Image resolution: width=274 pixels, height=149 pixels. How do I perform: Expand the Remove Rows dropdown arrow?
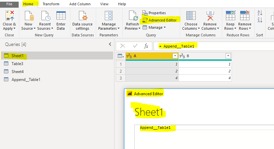pyautogui.click(x=250, y=28)
